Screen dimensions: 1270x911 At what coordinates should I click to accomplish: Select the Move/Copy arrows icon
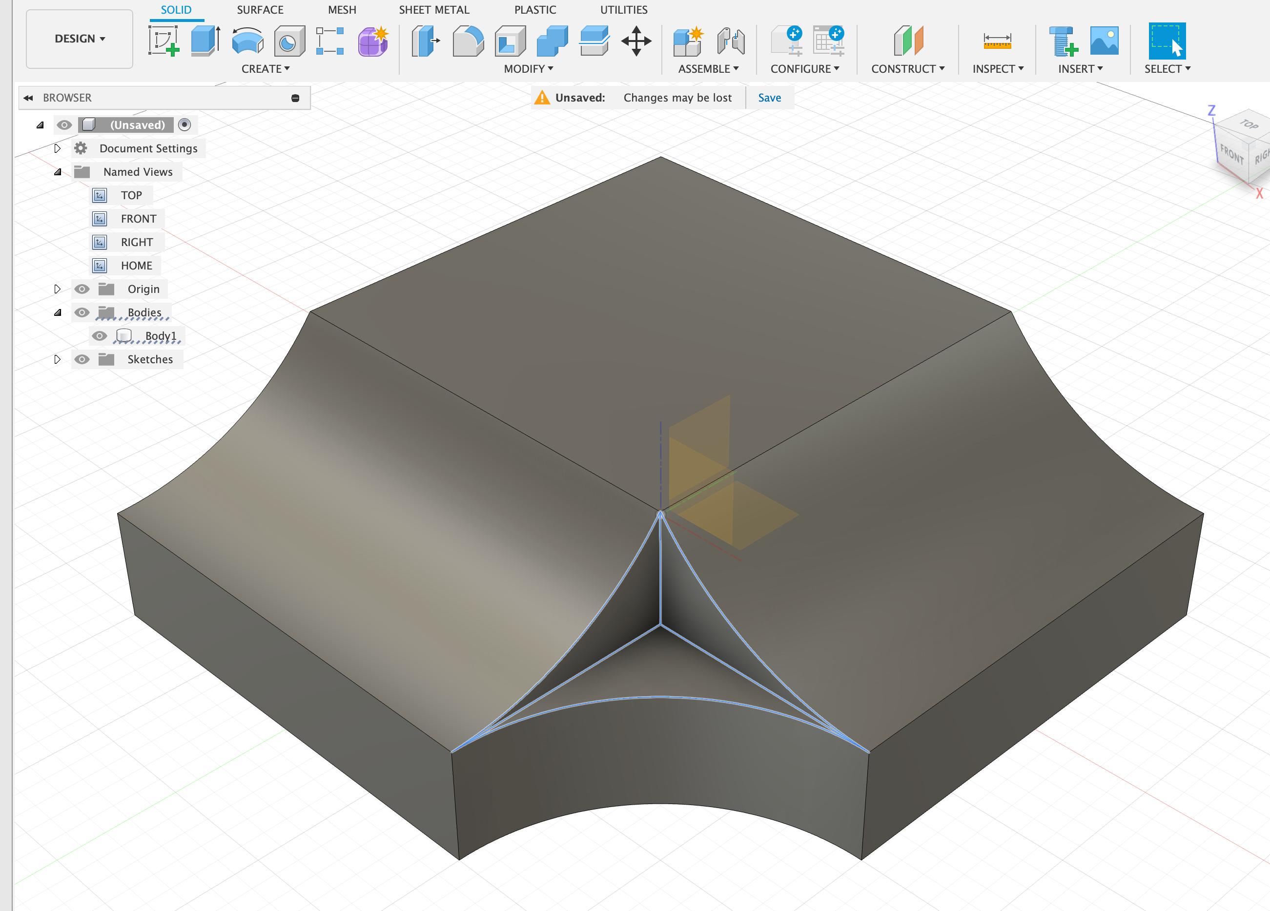click(636, 41)
